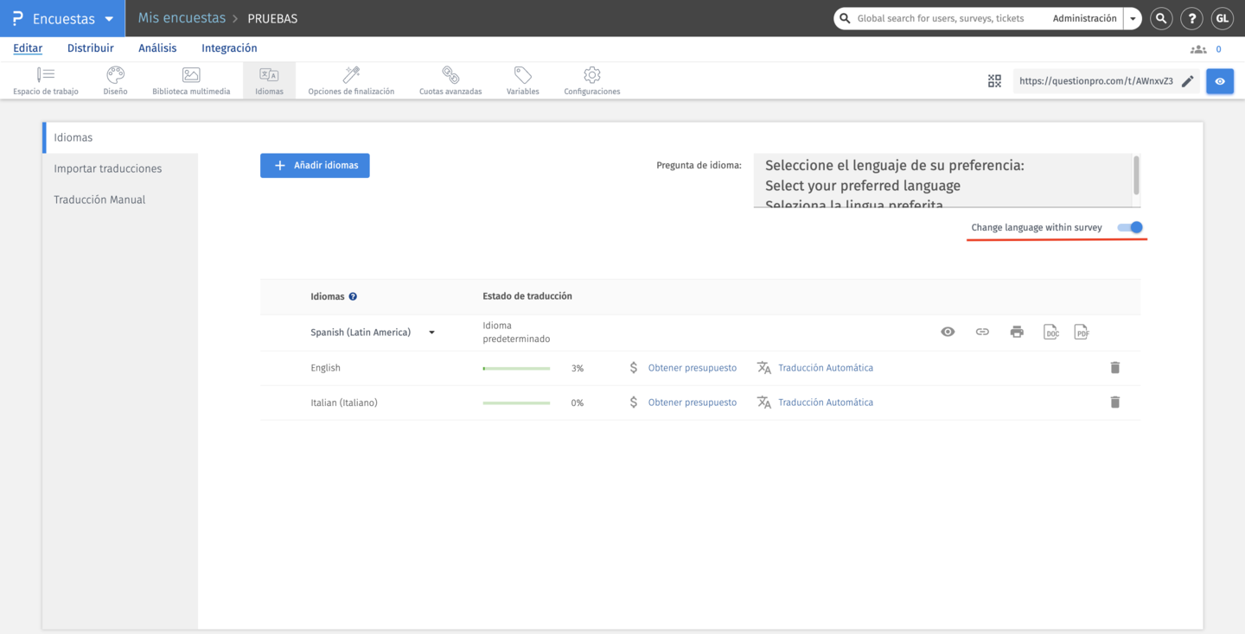
Task: Edit survey URL with pencil icon
Action: click(1188, 81)
